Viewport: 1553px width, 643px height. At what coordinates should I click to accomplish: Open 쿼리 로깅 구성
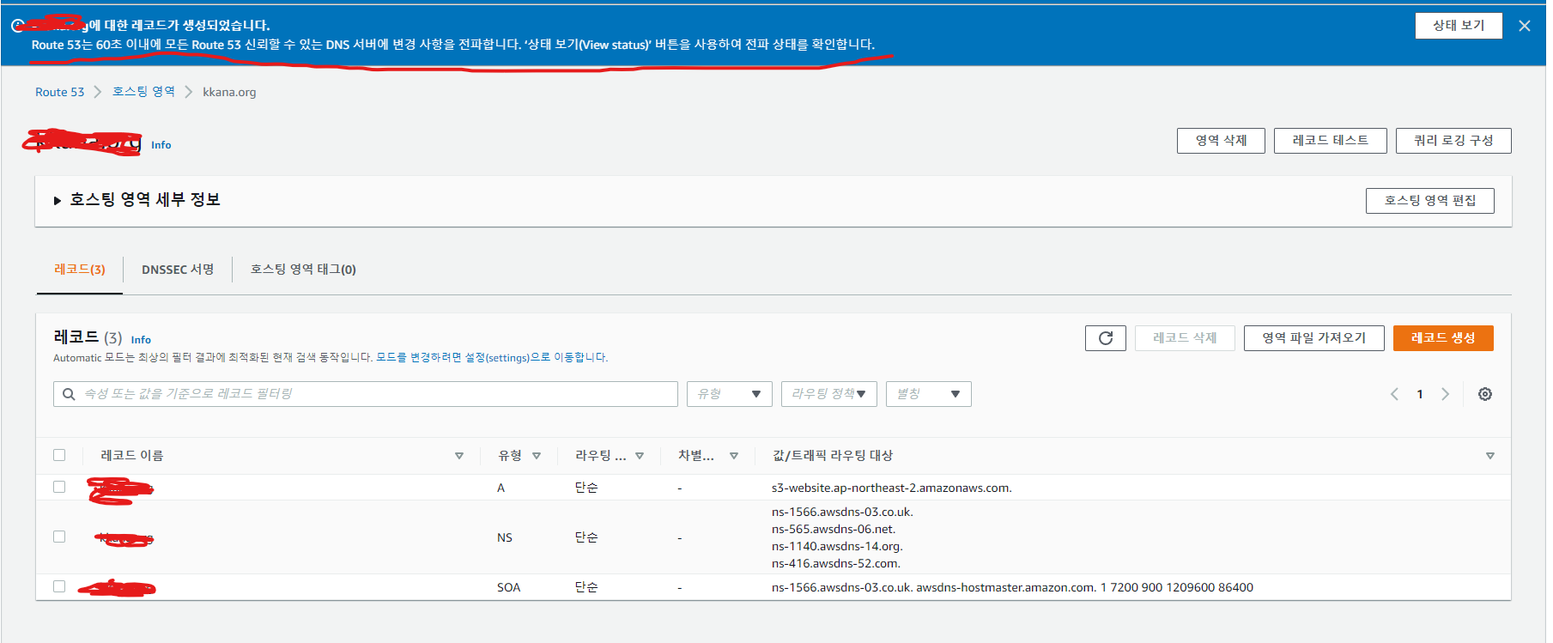pos(1453,141)
